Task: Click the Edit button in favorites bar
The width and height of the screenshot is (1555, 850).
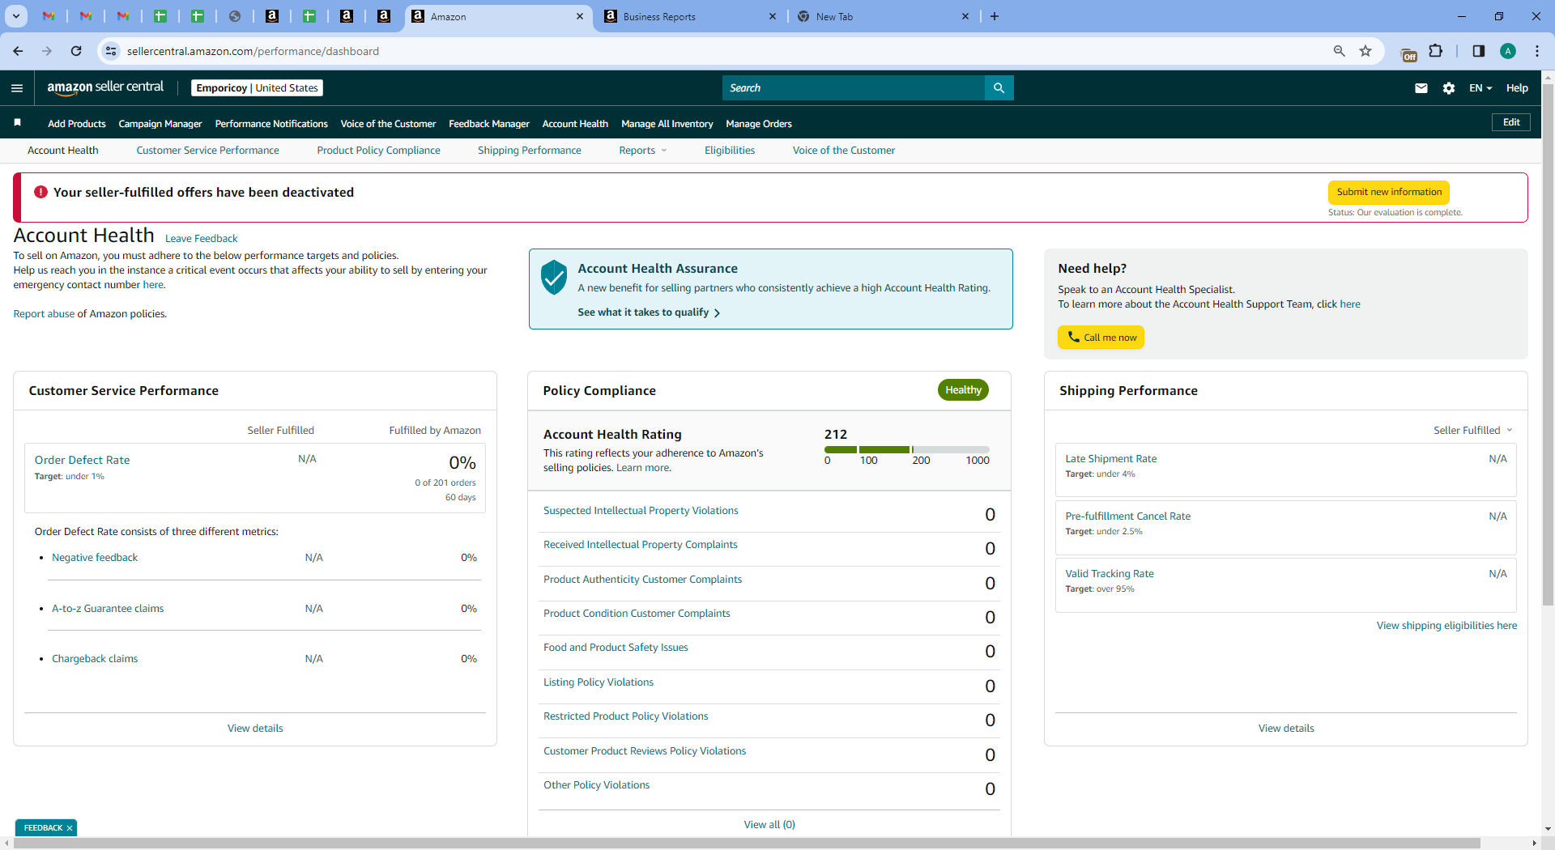Action: pyautogui.click(x=1511, y=122)
